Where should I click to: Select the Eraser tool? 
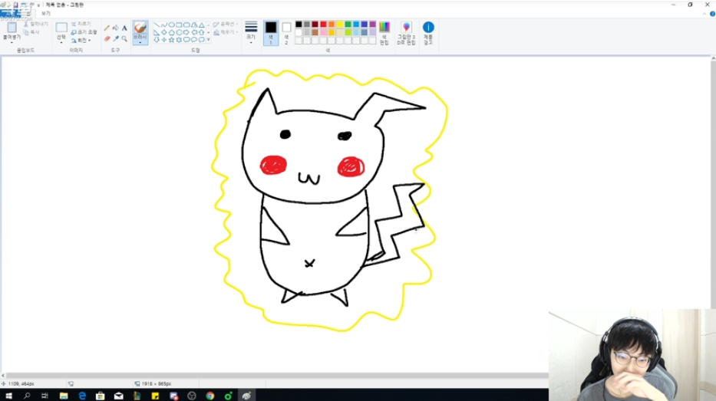[x=107, y=39]
